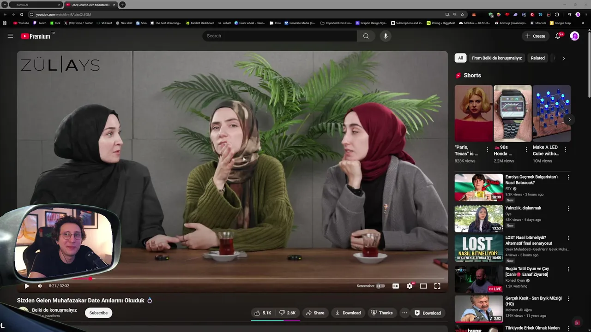
Task: Take a player Screenshot
Action: [366, 286]
